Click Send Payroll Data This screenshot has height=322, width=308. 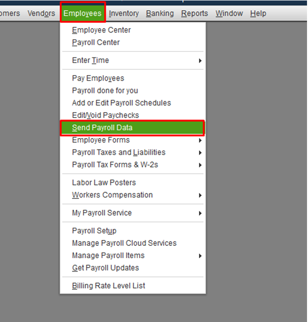coord(133,128)
